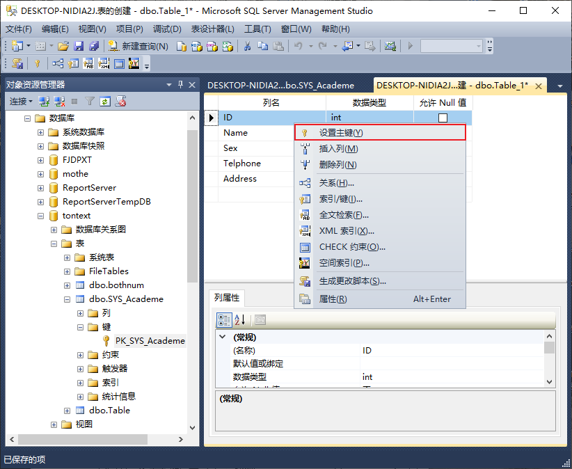The image size is (572, 469).
Task: Open the 连接 dropdown in Object Explorer
Action: pos(21,102)
